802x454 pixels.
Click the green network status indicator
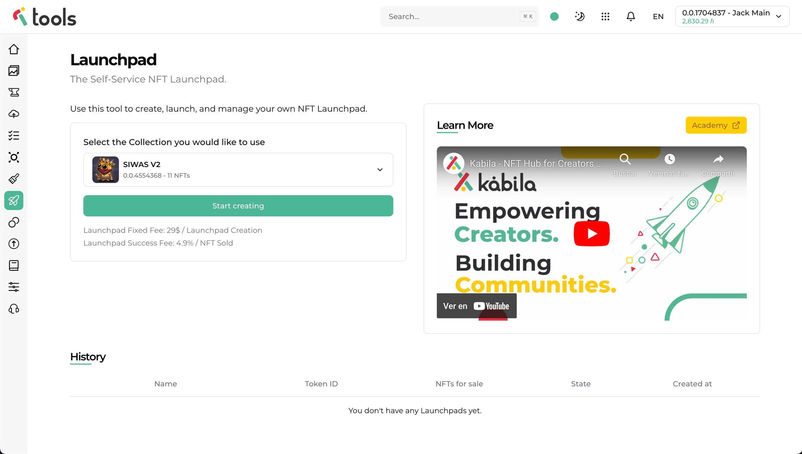555,16
